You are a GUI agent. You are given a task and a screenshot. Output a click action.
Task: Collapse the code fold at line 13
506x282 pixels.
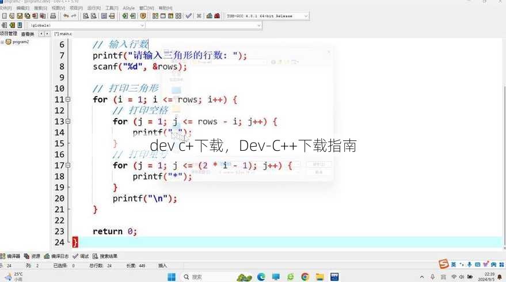[x=68, y=121]
